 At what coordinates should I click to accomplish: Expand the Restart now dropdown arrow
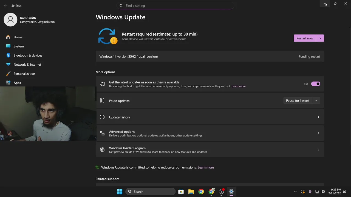click(320, 38)
